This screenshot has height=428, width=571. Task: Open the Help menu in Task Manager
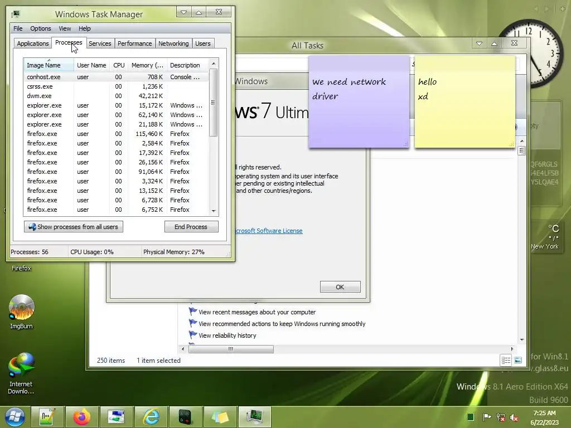(x=85, y=28)
